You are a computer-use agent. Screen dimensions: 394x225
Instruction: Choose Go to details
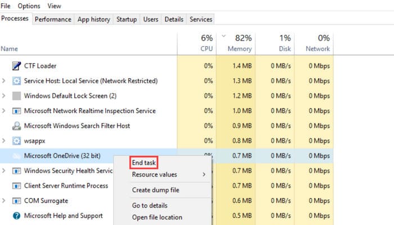pyautogui.click(x=150, y=205)
